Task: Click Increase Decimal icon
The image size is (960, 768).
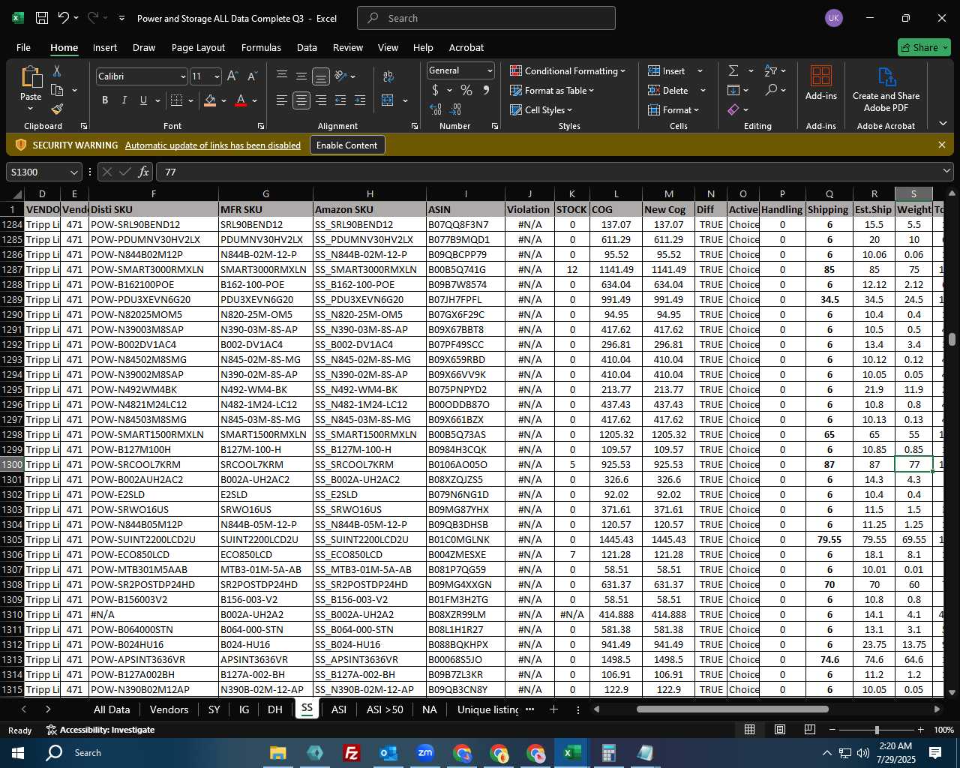Action: pyautogui.click(x=436, y=109)
